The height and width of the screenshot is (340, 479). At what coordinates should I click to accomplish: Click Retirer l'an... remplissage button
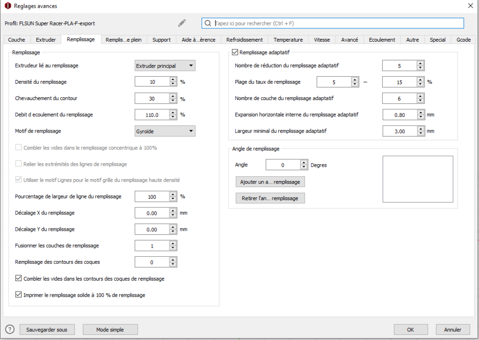(270, 198)
